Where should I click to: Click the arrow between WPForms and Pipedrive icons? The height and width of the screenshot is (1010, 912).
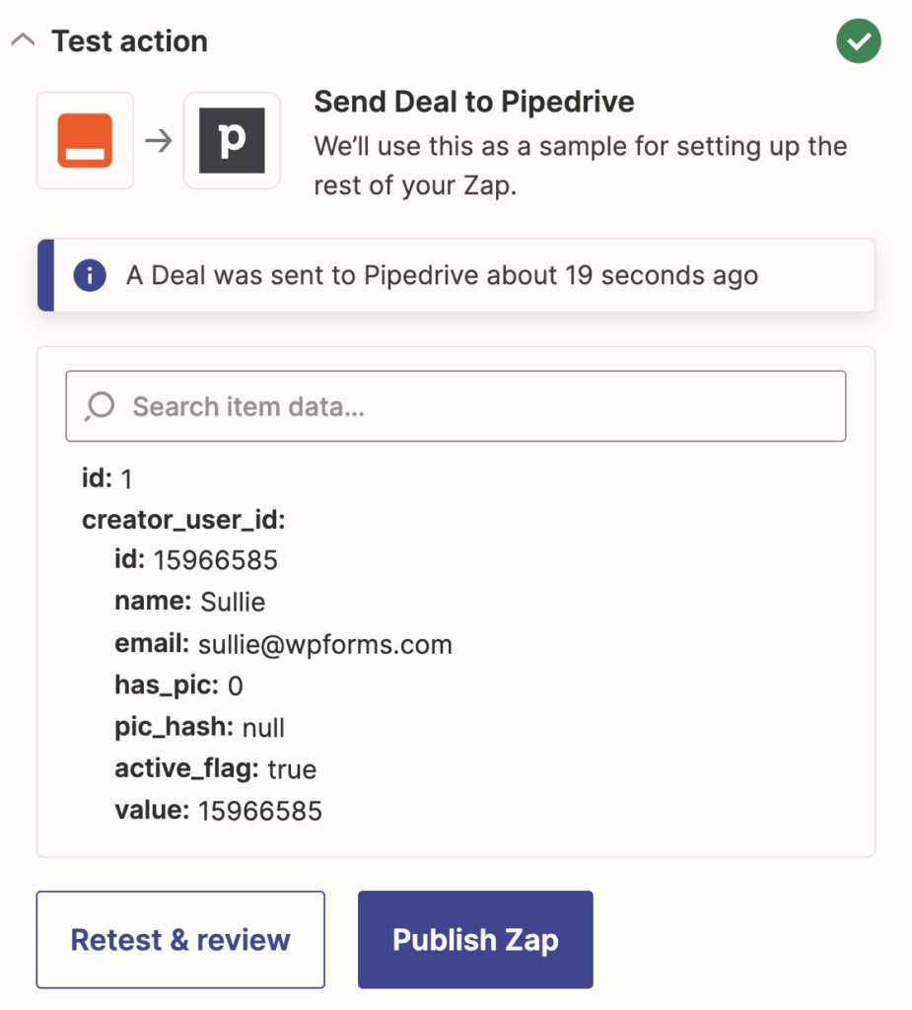(x=158, y=140)
